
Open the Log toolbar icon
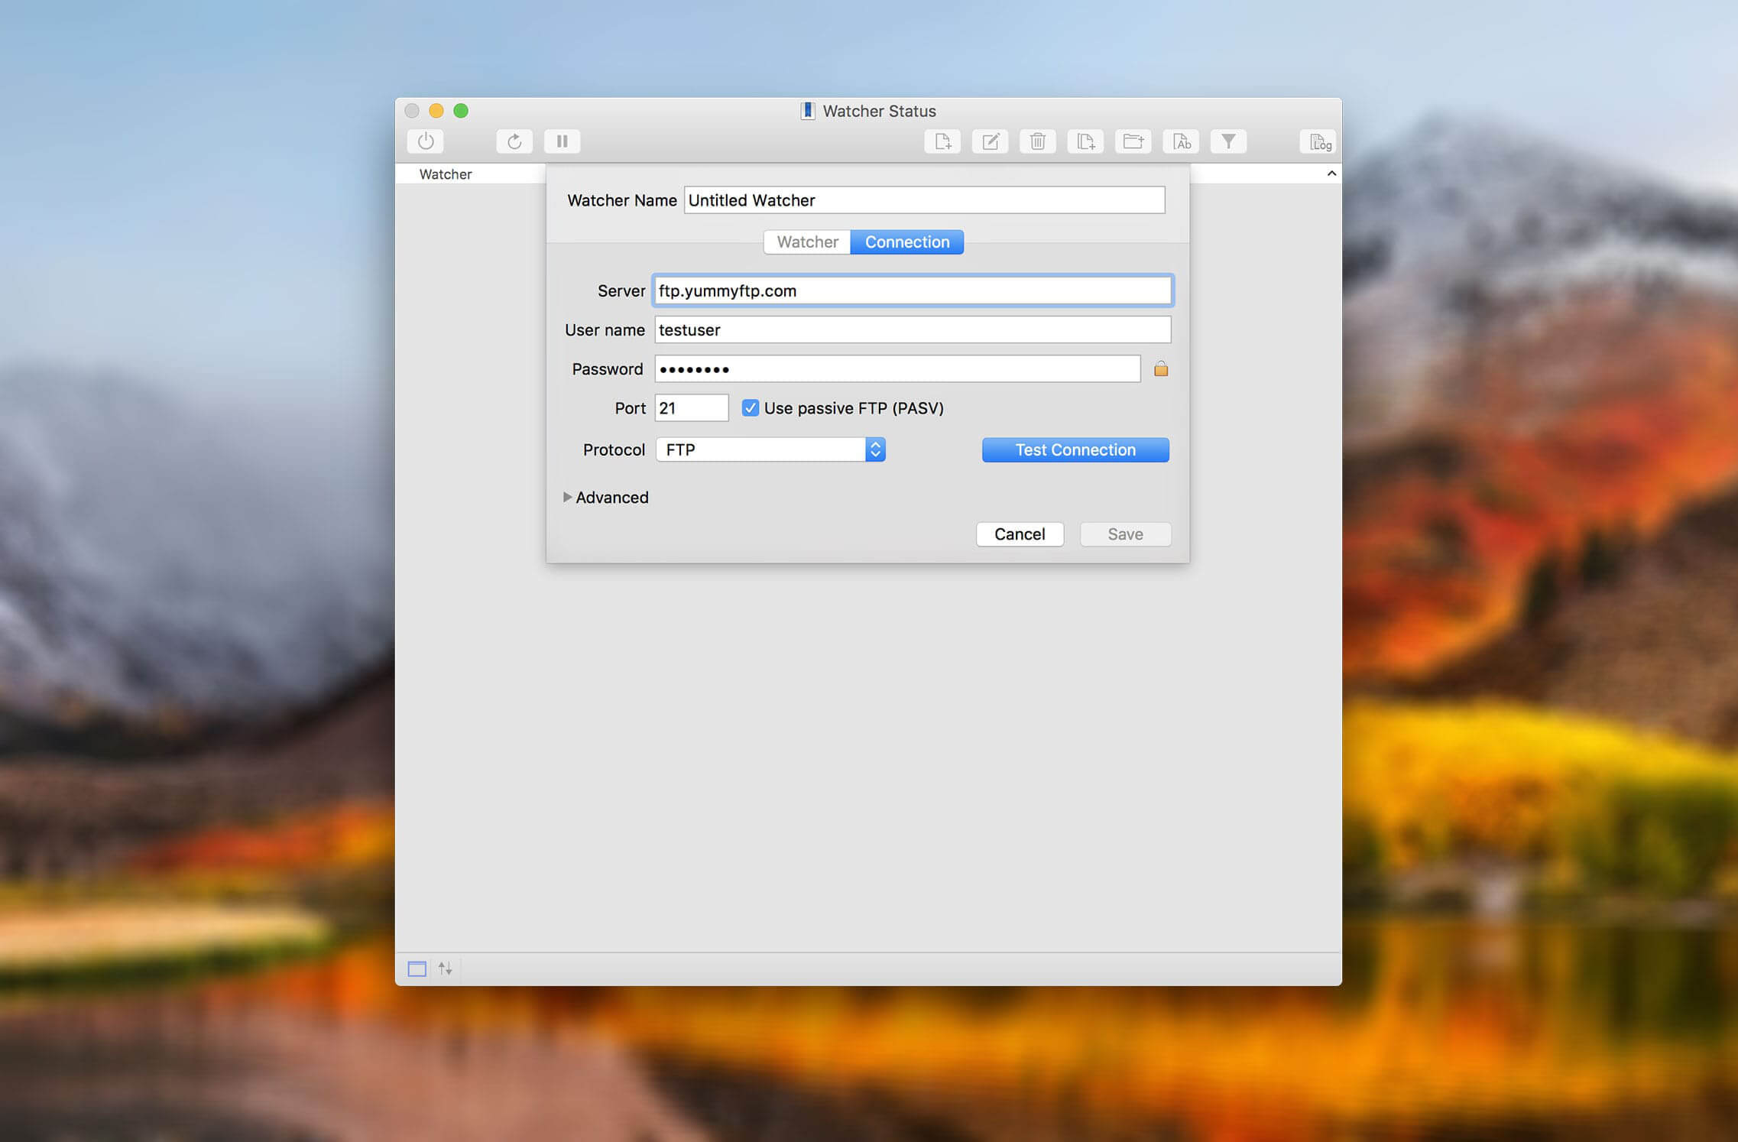[1318, 141]
